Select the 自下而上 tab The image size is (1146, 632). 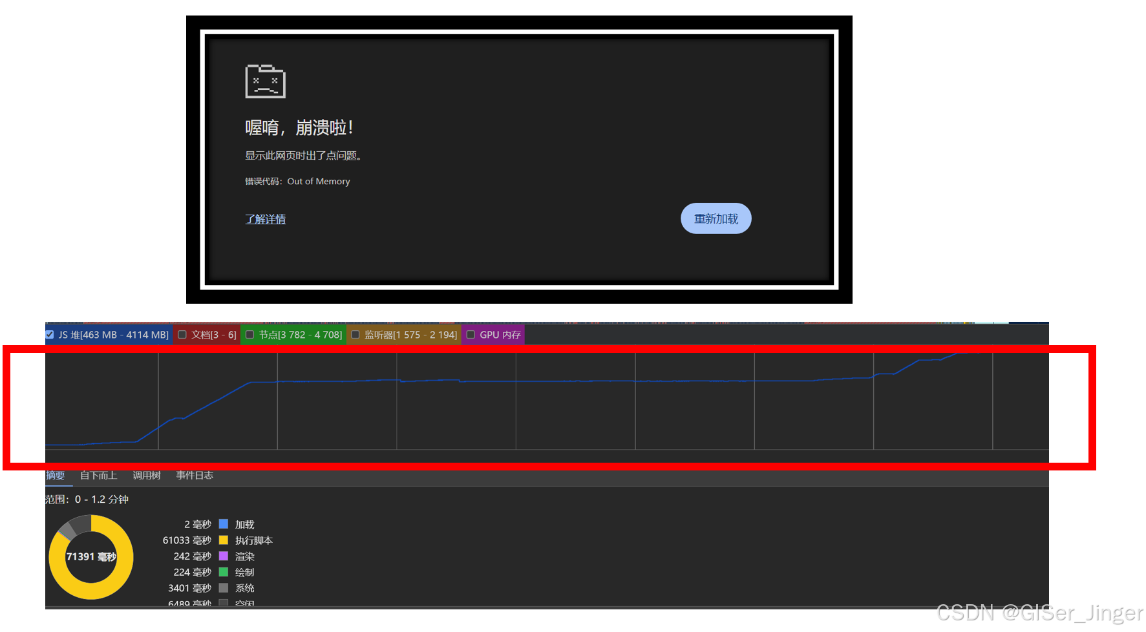coord(98,475)
